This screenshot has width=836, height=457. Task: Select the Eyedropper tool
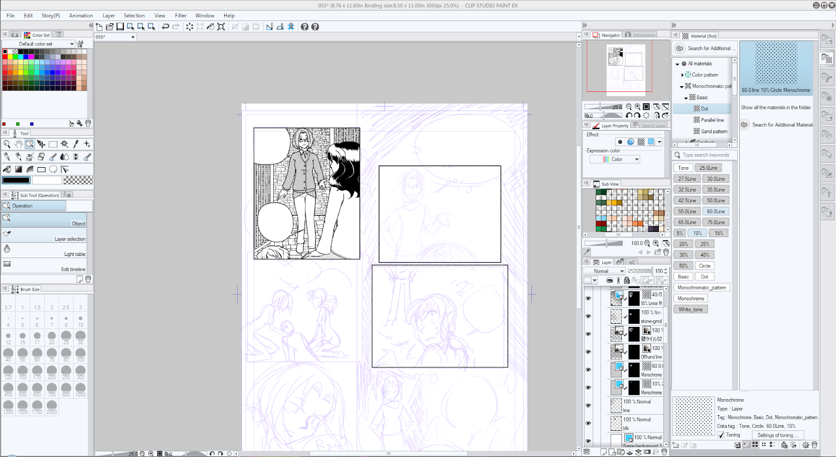(76, 144)
